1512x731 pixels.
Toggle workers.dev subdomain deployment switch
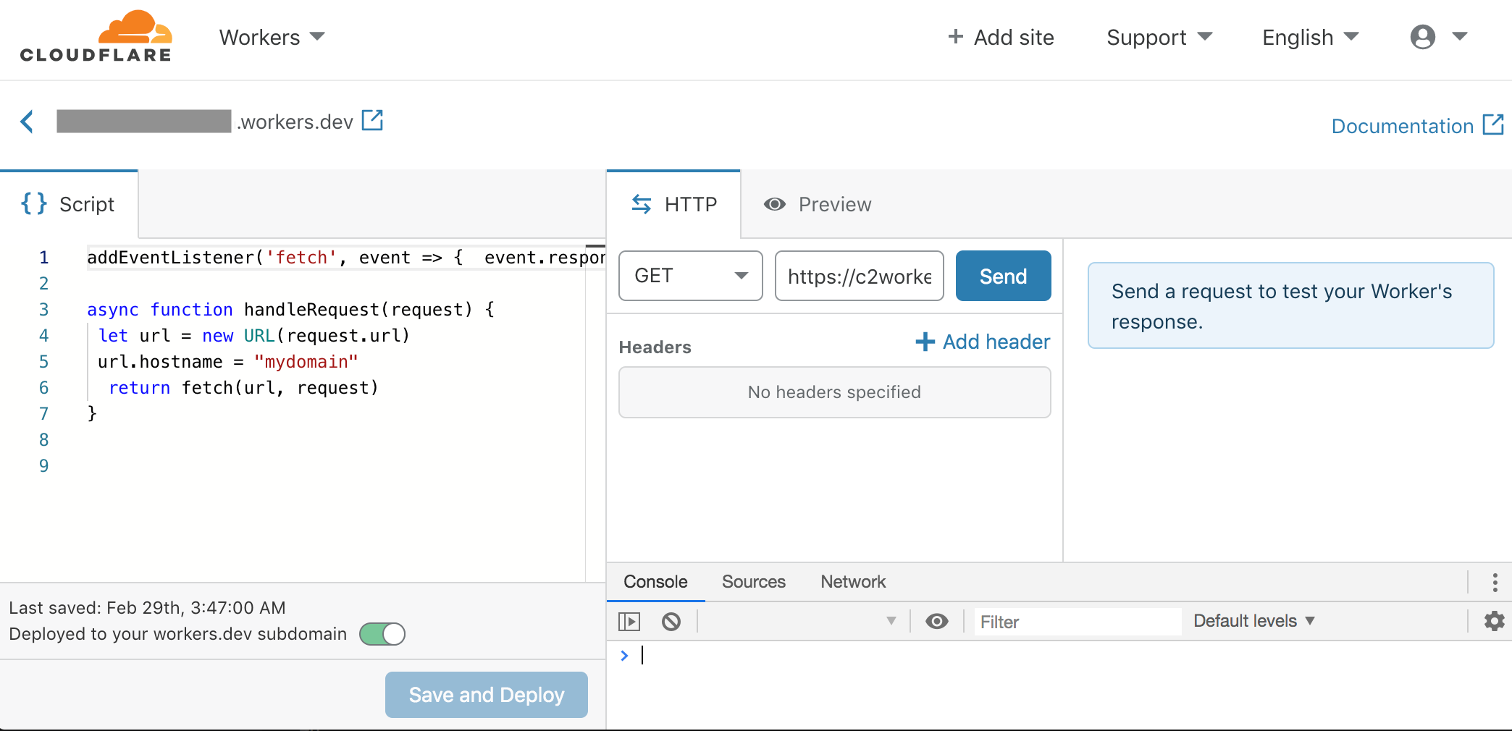(382, 634)
